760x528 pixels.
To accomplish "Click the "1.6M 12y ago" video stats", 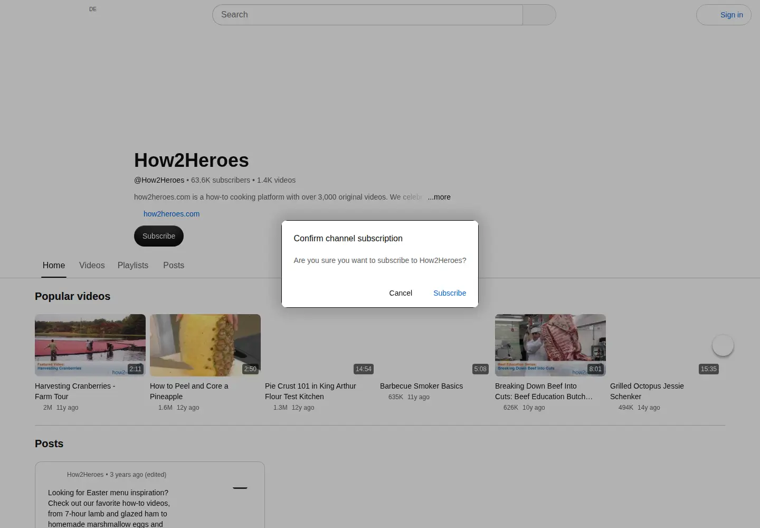I will pyautogui.click(x=179, y=408).
